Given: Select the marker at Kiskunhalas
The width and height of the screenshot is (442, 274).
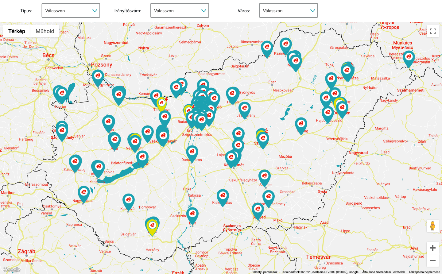Looking at the screenshot, I should click(223, 198).
